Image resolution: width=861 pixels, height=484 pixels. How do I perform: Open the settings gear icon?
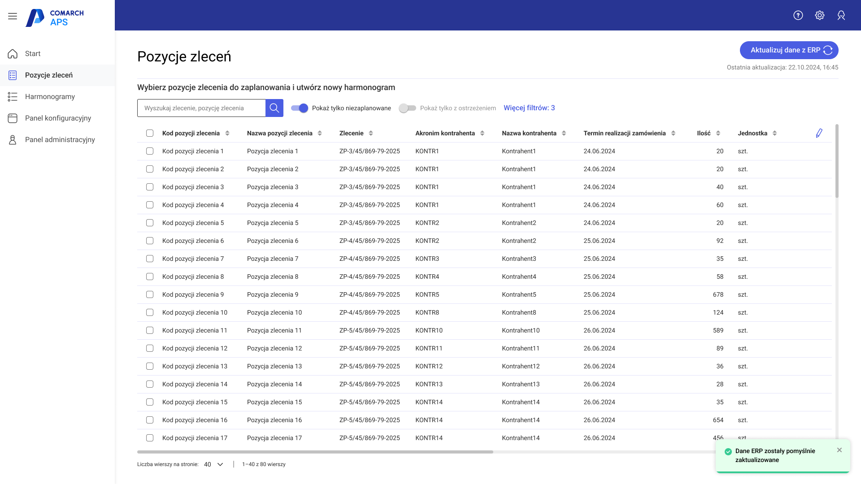pos(819,15)
